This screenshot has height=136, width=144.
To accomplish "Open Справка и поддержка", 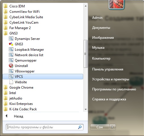I will pyautogui.click(x=109, y=99).
